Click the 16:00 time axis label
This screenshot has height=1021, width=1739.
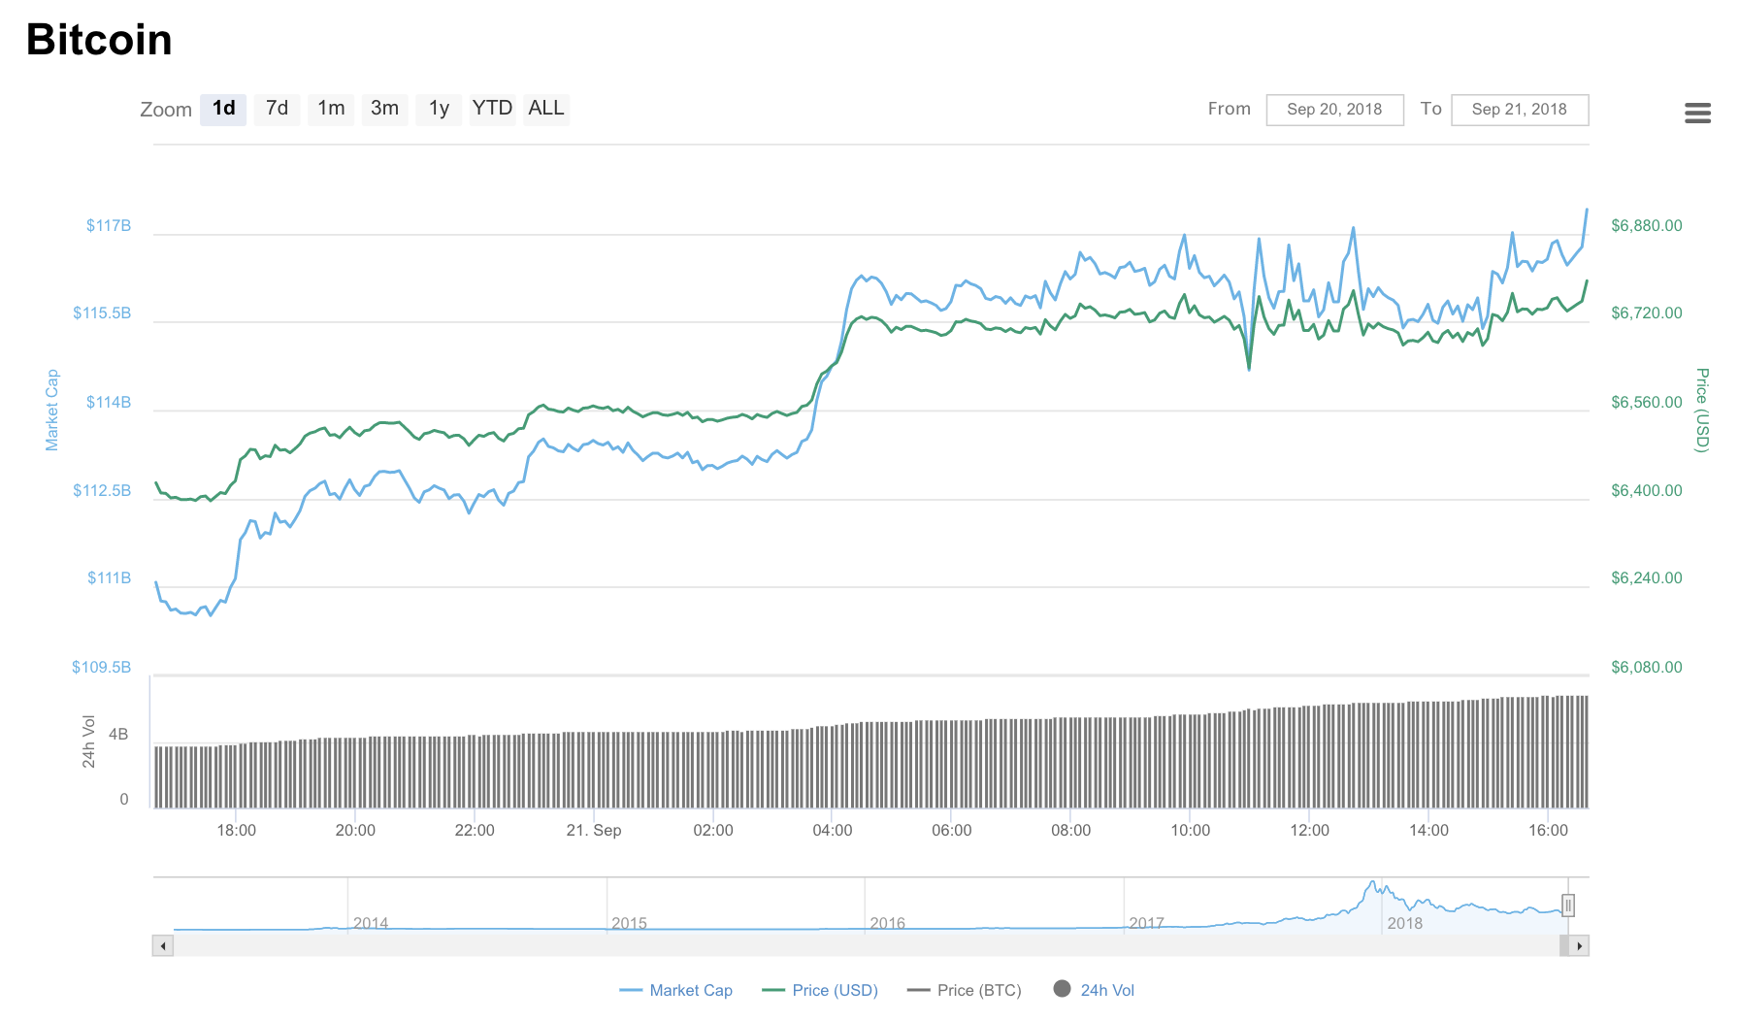[x=1549, y=831]
